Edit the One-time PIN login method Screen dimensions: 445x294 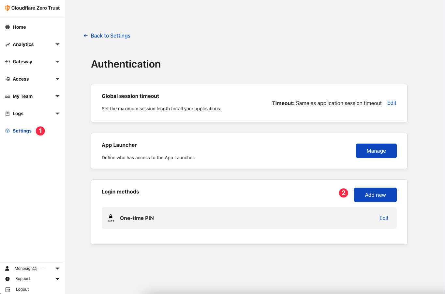tap(384, 218)
